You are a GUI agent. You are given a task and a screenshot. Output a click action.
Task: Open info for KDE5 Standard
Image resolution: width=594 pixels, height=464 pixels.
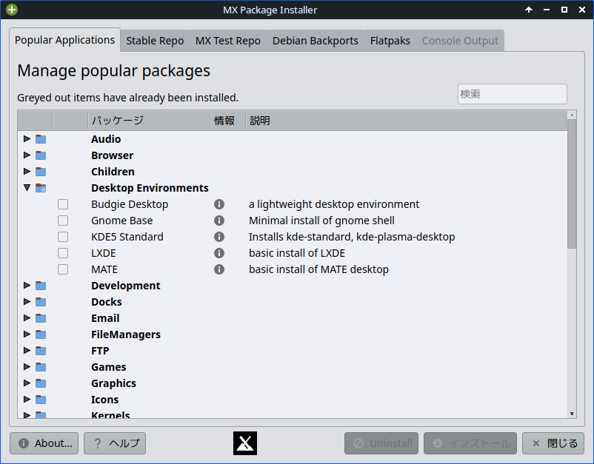tap(219, 237)
